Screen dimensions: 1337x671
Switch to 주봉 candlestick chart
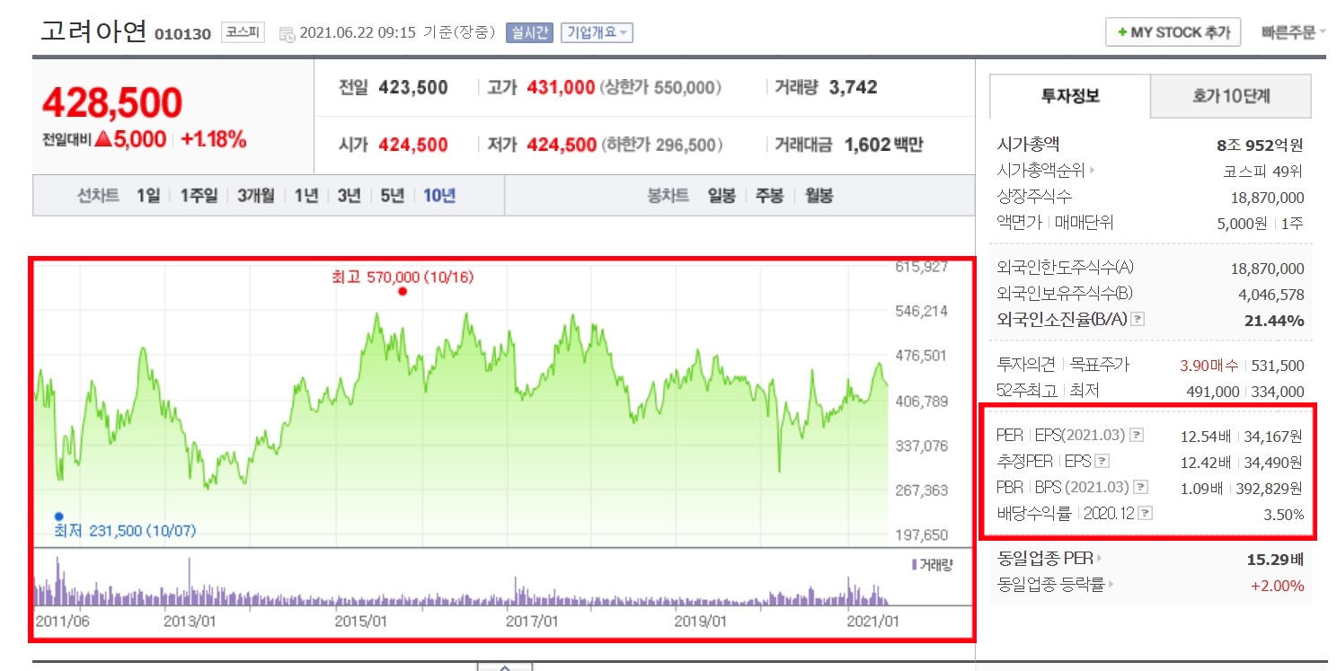769,196
